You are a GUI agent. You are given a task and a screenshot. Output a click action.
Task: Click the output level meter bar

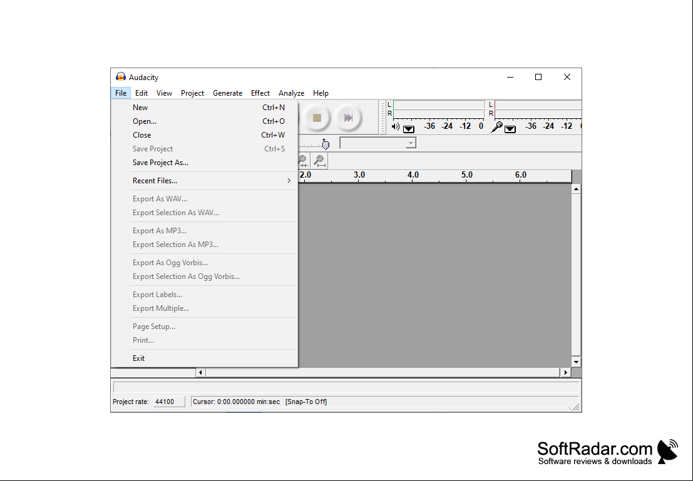click(439, 109)
